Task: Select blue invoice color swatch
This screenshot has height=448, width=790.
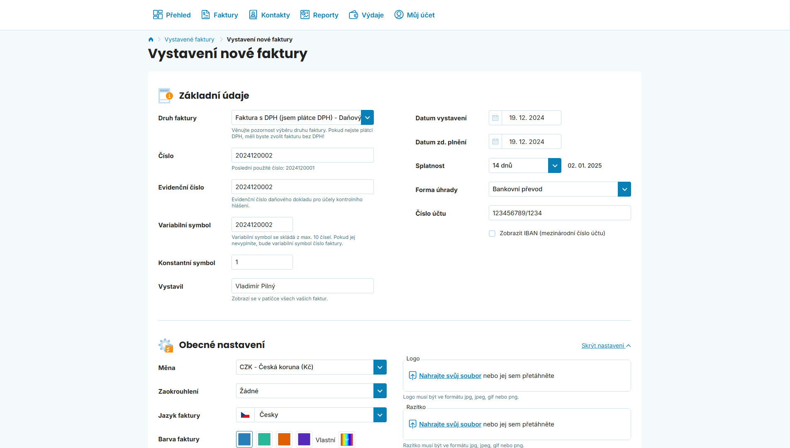Action: 244,439
